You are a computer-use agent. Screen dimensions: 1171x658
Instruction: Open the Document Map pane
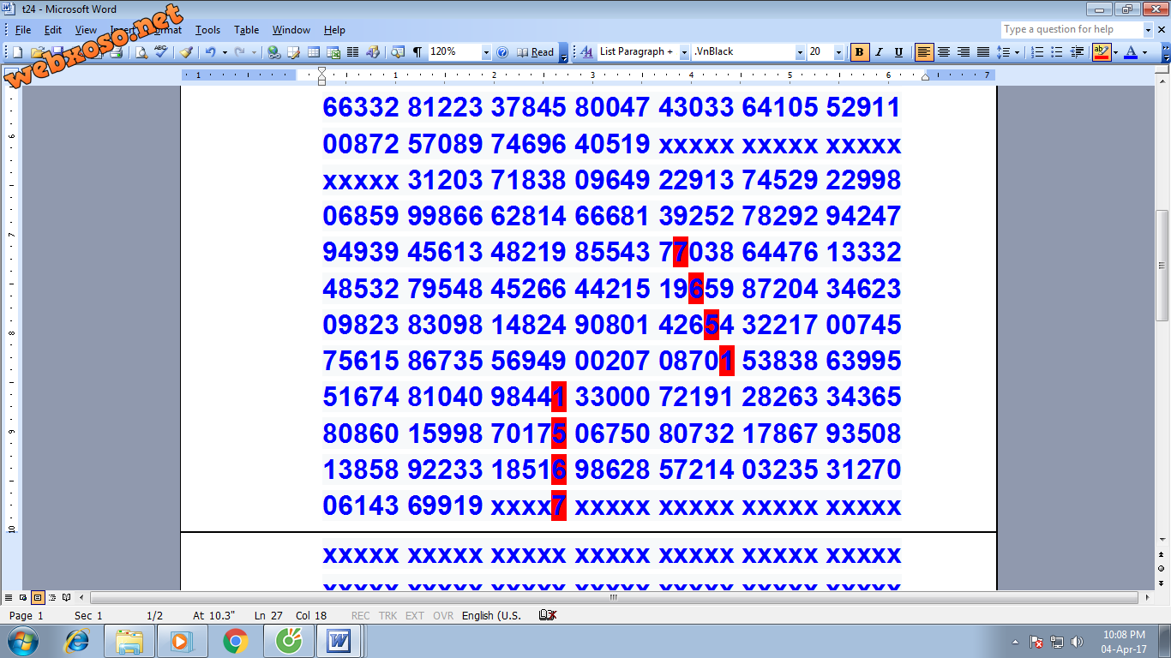(x=398, y=52)
